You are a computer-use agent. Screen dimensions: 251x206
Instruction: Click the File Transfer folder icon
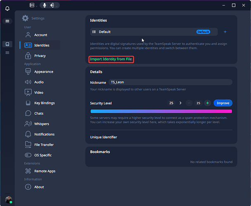tap(28, 144)
